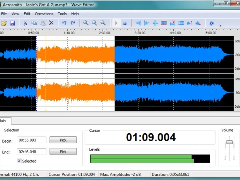Open the Tools menu
Image resolution: width=240 pixels, height=180 pixels.
tap(62, 14)
